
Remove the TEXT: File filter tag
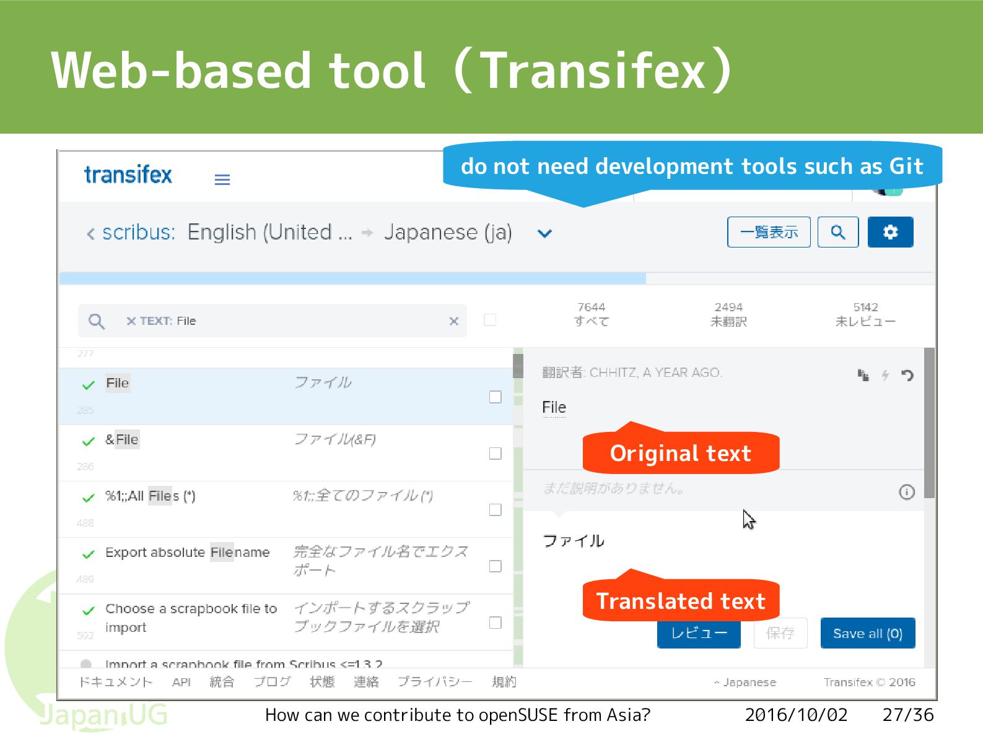pyautogui.click(x=131, y=321)
